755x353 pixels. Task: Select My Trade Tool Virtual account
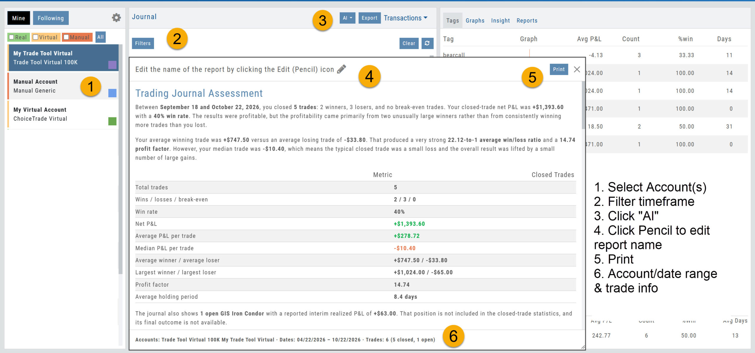click(x=63, y=58)
